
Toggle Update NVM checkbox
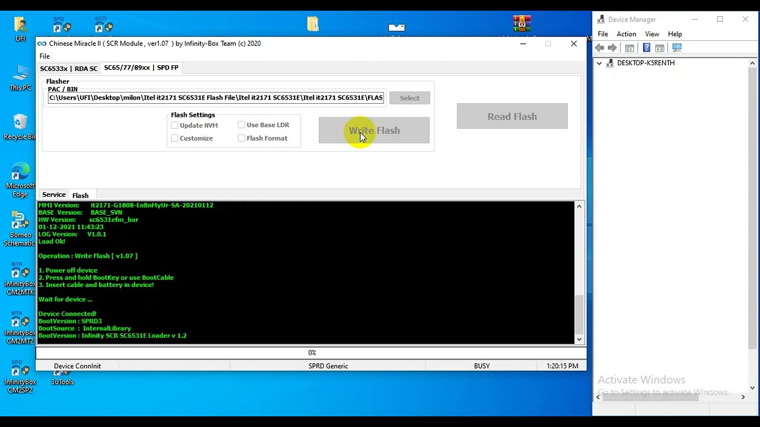click(x=175, y=125)
